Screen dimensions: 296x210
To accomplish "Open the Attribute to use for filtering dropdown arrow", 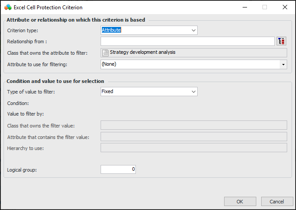I will [283, 64].
